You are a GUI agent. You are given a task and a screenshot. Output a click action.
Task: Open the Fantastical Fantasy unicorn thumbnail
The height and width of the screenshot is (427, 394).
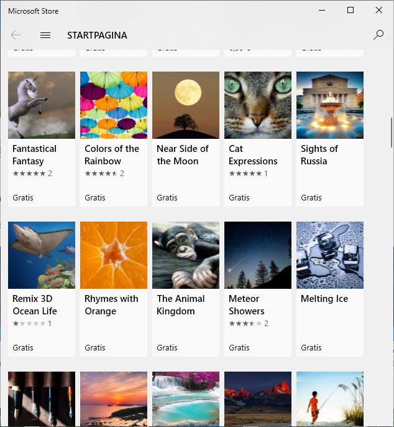(x=42, y=105)
